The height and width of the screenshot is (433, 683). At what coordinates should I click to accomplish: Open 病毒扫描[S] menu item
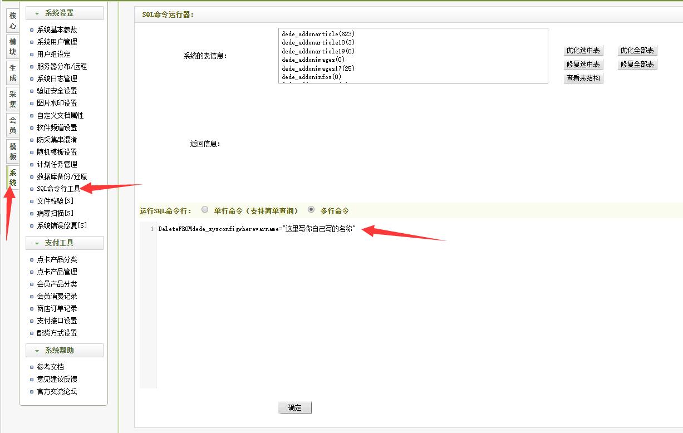click(x=55, y=213)
